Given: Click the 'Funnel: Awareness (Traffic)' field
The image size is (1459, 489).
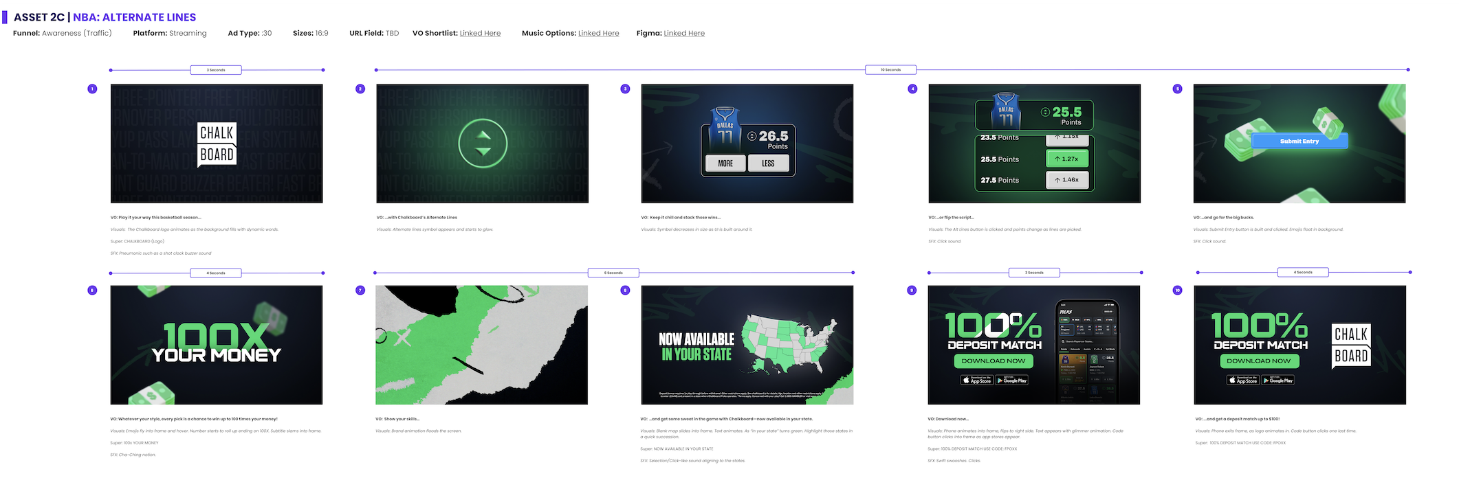Looking at the screenshot, I should (63, 33).
